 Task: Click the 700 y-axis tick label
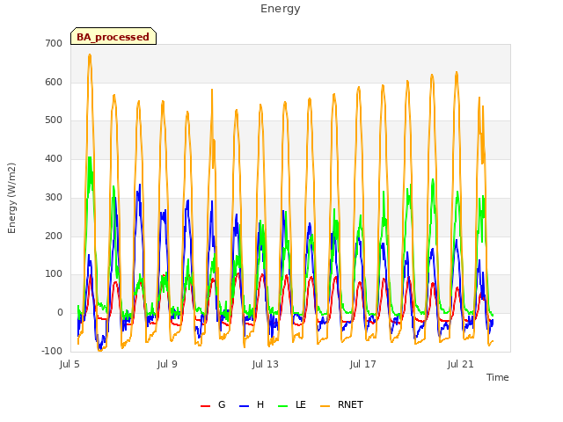coord(54,44)
